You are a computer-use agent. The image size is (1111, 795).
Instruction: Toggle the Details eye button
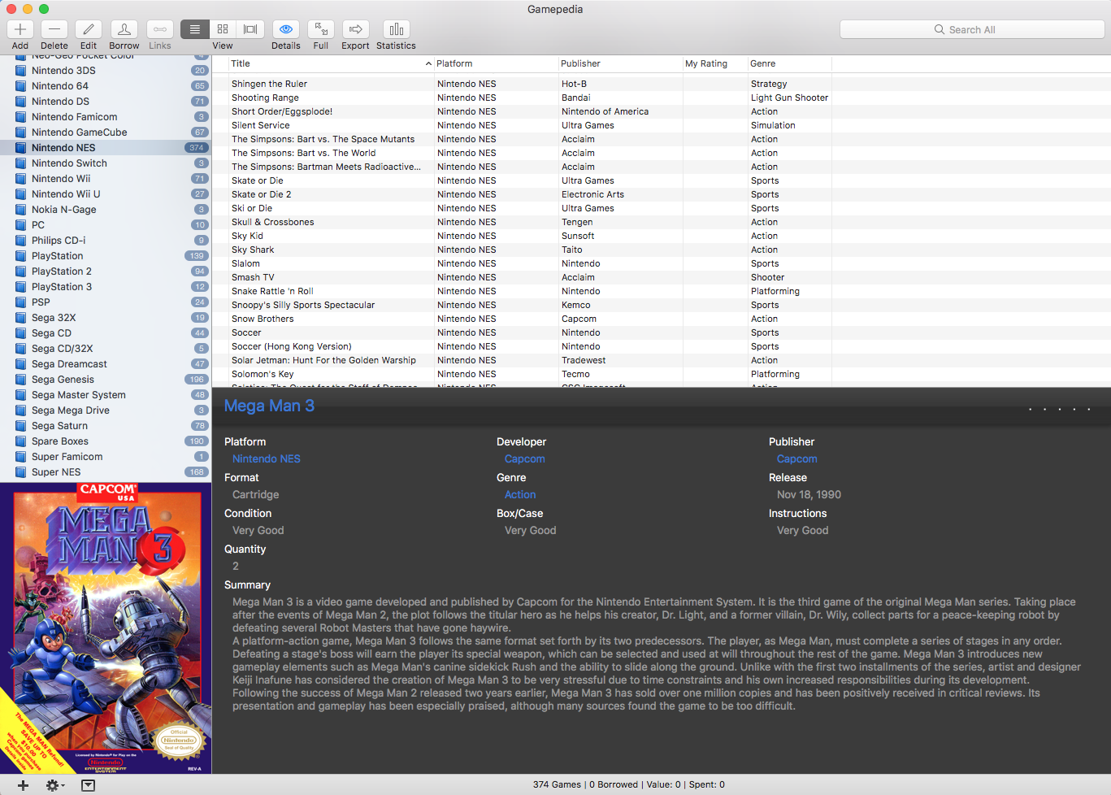(286, 30)
